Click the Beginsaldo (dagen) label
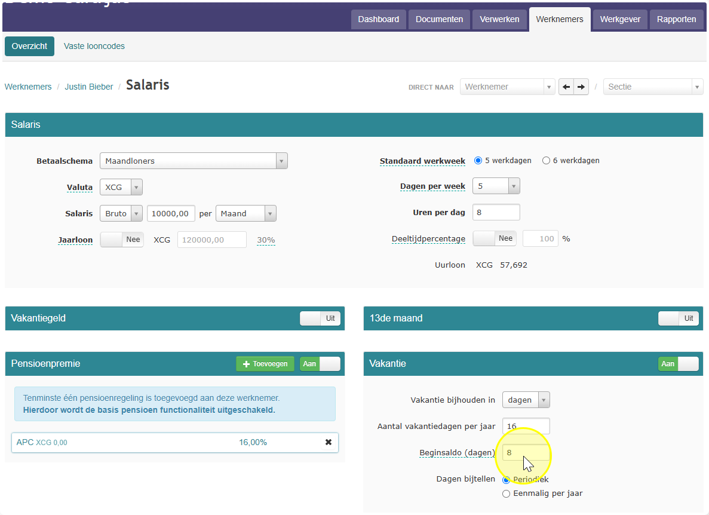 (x=457, y=453)
